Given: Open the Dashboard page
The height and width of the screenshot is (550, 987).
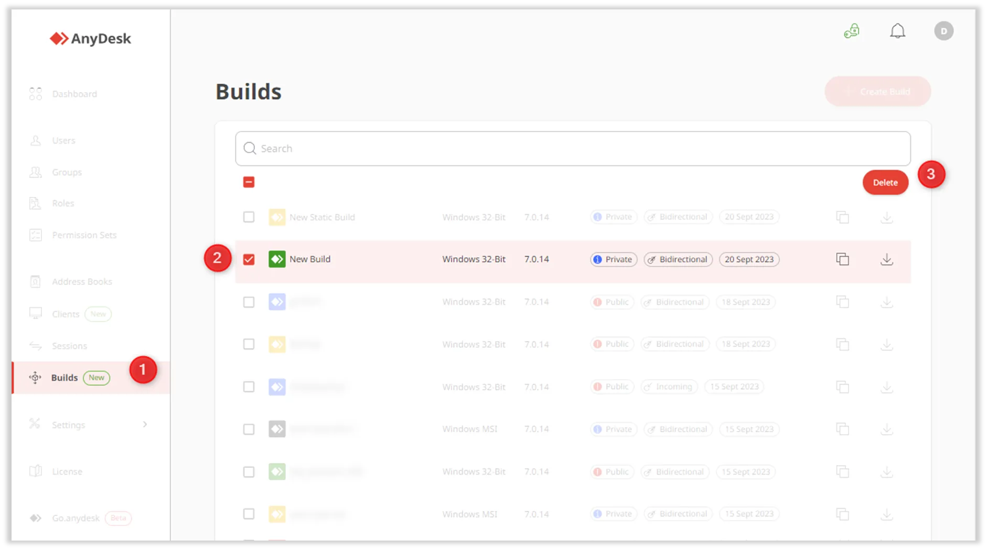Looking at the screenshot, I should [74, 94].
